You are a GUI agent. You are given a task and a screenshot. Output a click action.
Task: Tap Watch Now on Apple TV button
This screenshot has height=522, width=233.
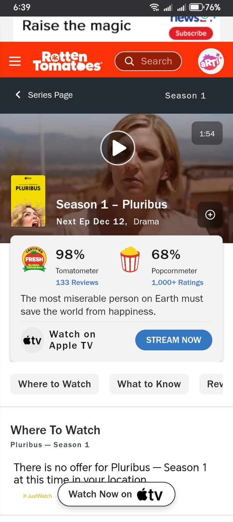116,494
